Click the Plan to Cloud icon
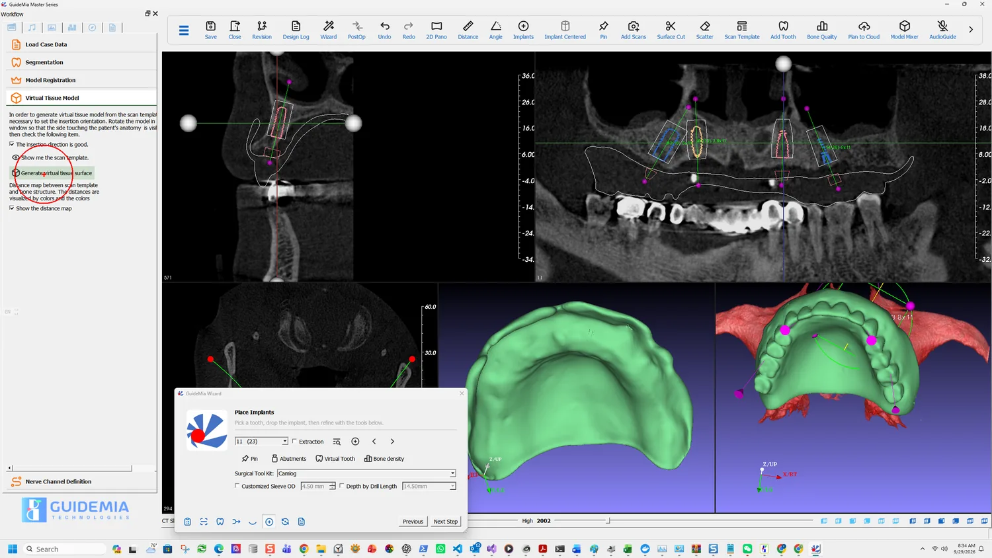 coord(864,30)
